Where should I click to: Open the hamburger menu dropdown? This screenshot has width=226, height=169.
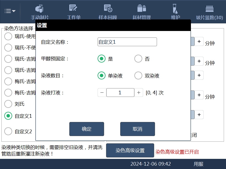[10, 11]
